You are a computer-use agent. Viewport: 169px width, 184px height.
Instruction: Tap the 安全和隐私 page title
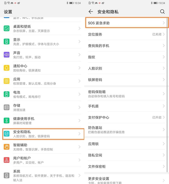tap(108, 12)
